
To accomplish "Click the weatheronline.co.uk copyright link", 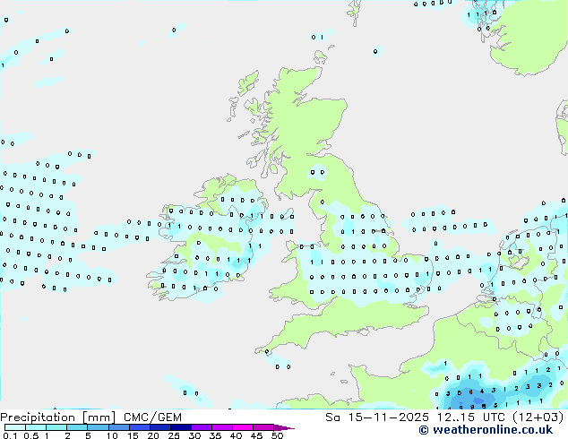I will pyautogui.click(x=486, y=430).
